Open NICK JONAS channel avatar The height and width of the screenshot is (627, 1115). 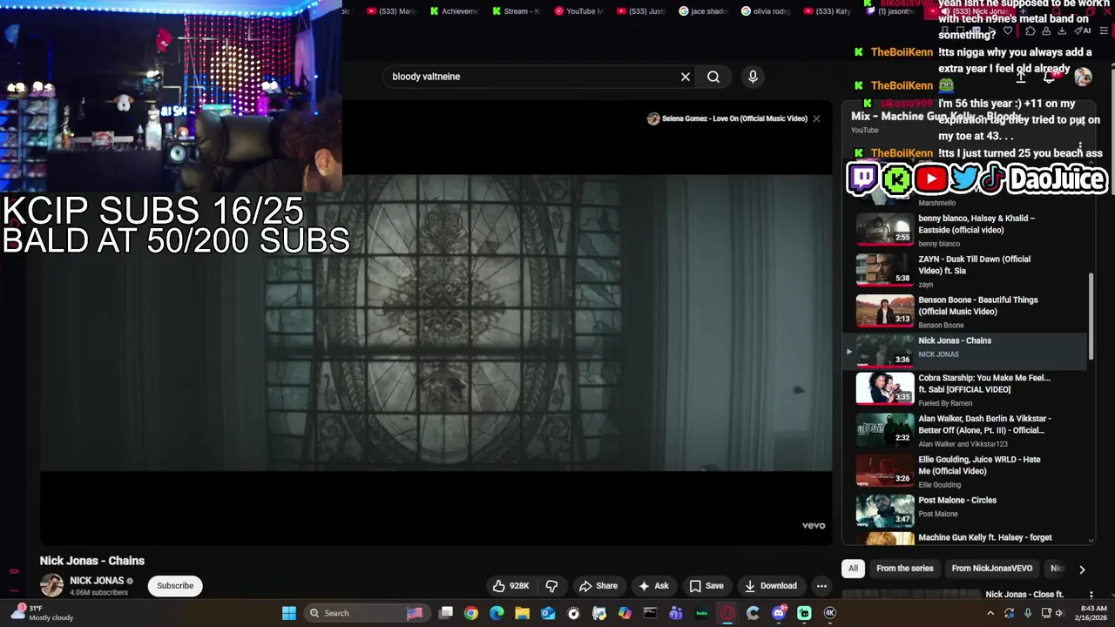point(51,586)
